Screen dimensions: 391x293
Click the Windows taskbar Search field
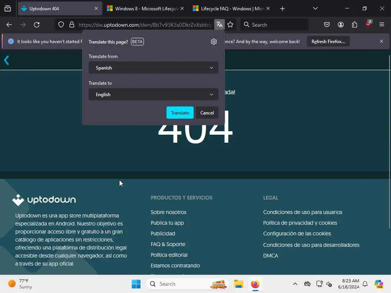pyautogui.click(x=187, y=284)
